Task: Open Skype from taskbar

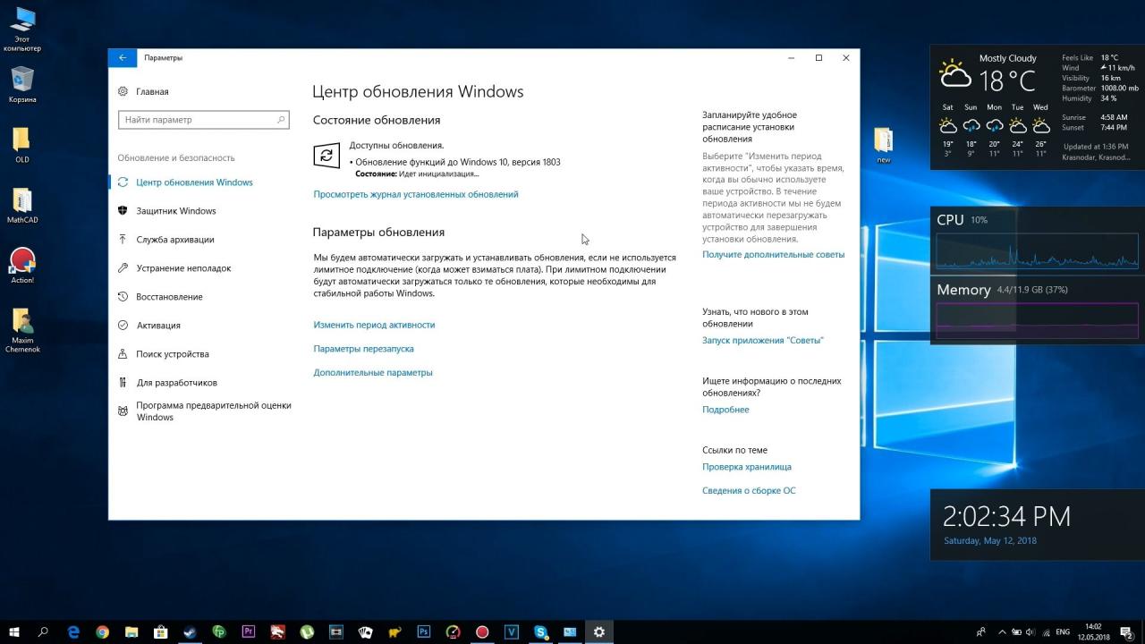Action: click(540, 631)
